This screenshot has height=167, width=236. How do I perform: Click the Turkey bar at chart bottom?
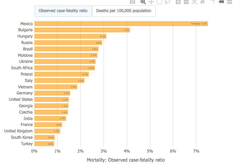(x=44, y=144)
